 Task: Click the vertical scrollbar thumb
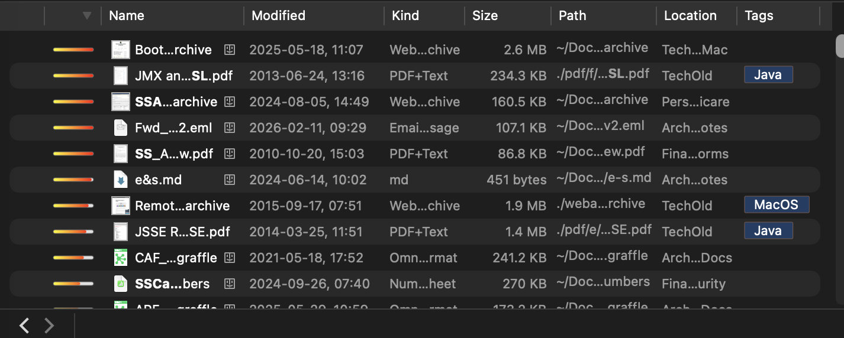839,46
